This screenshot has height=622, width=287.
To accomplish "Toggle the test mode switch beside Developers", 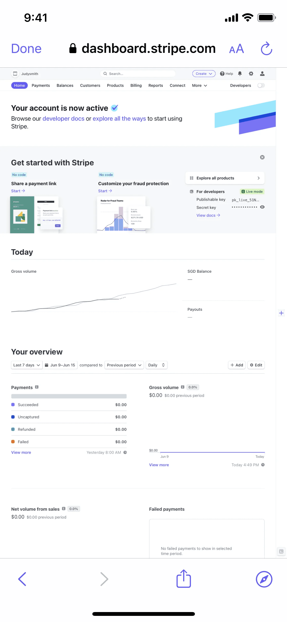I will (x=261, y=86).
